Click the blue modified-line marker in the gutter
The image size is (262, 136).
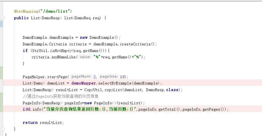pos(1,23)
